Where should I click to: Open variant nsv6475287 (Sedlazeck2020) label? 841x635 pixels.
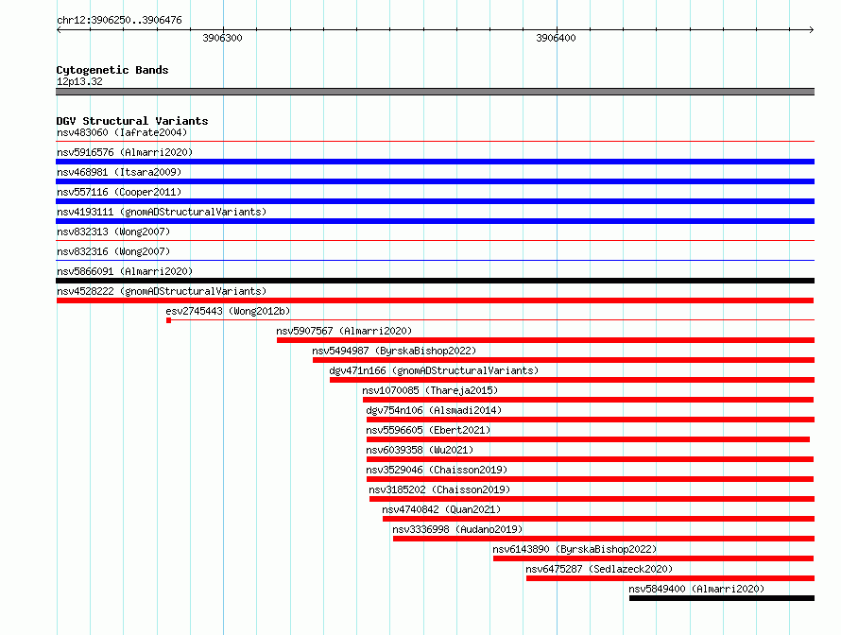click(x=599, y=569)
